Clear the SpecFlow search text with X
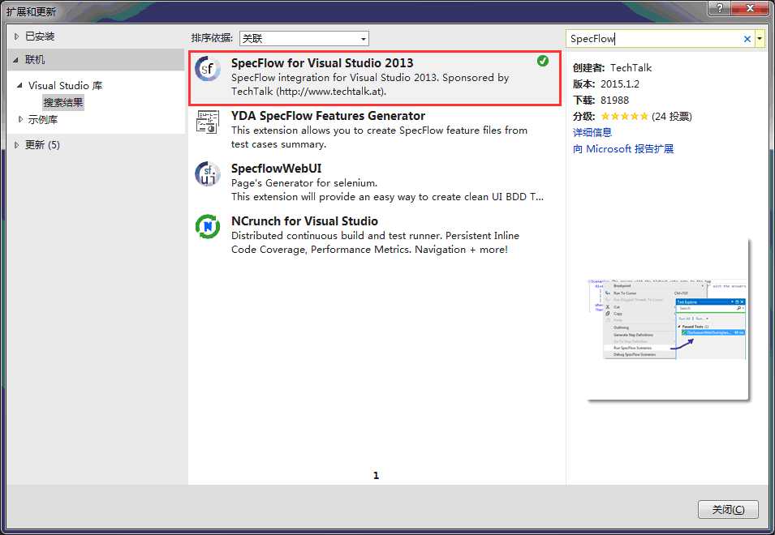775x535 pixels. 747,39
